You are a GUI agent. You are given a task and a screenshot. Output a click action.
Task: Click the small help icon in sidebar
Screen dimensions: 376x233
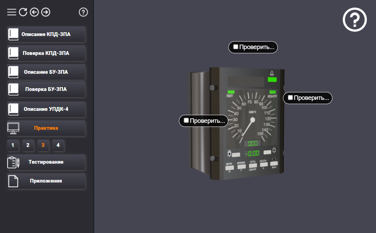(x=83, y=12)
